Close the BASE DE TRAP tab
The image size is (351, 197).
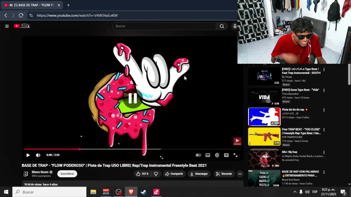coord(59,5)
